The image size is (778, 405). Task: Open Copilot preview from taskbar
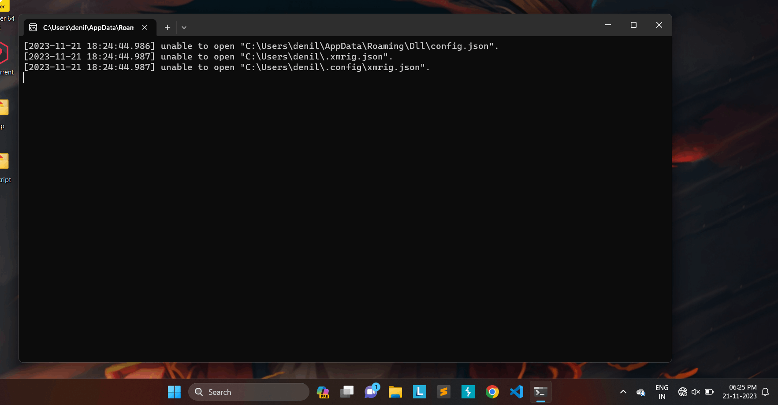click(x=323, y=392)
